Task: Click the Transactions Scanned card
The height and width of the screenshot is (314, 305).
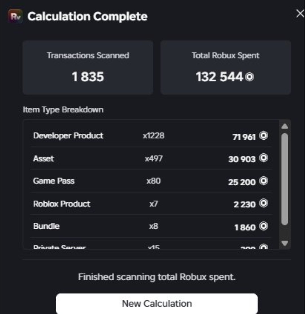Action: 88,68
